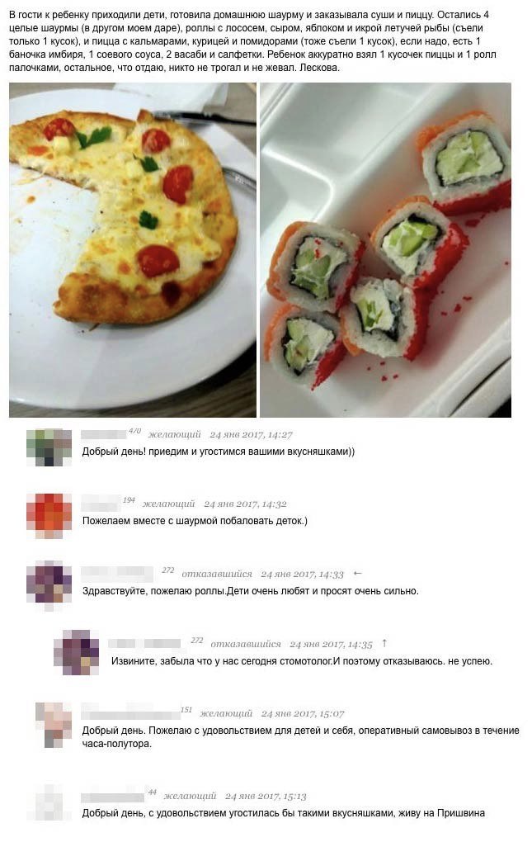Click the purple avatar on the 14:35 reply
This screenshot has width=532, height=842.
76,652
